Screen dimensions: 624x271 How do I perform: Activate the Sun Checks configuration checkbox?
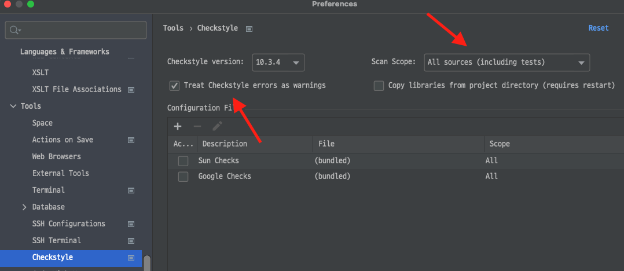183,161
